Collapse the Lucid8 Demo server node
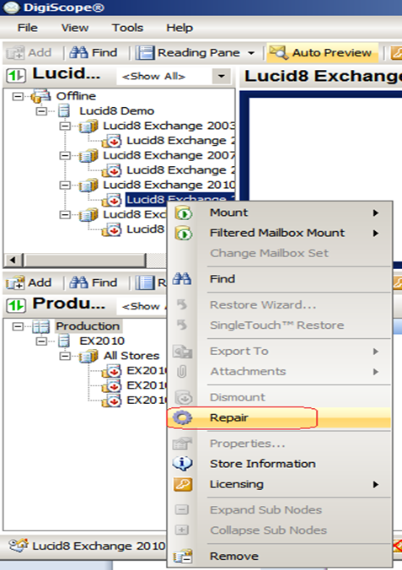 [41, 110]
